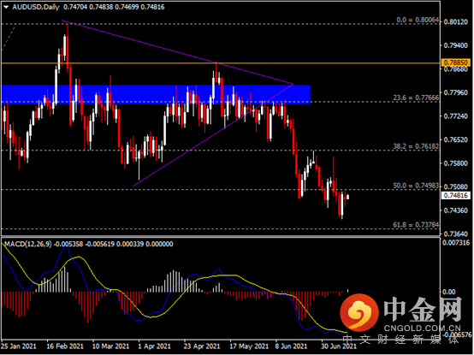Click the AUDUSD,Daily chart title
The height and width of the screenshot is (355, 474).
36,7
